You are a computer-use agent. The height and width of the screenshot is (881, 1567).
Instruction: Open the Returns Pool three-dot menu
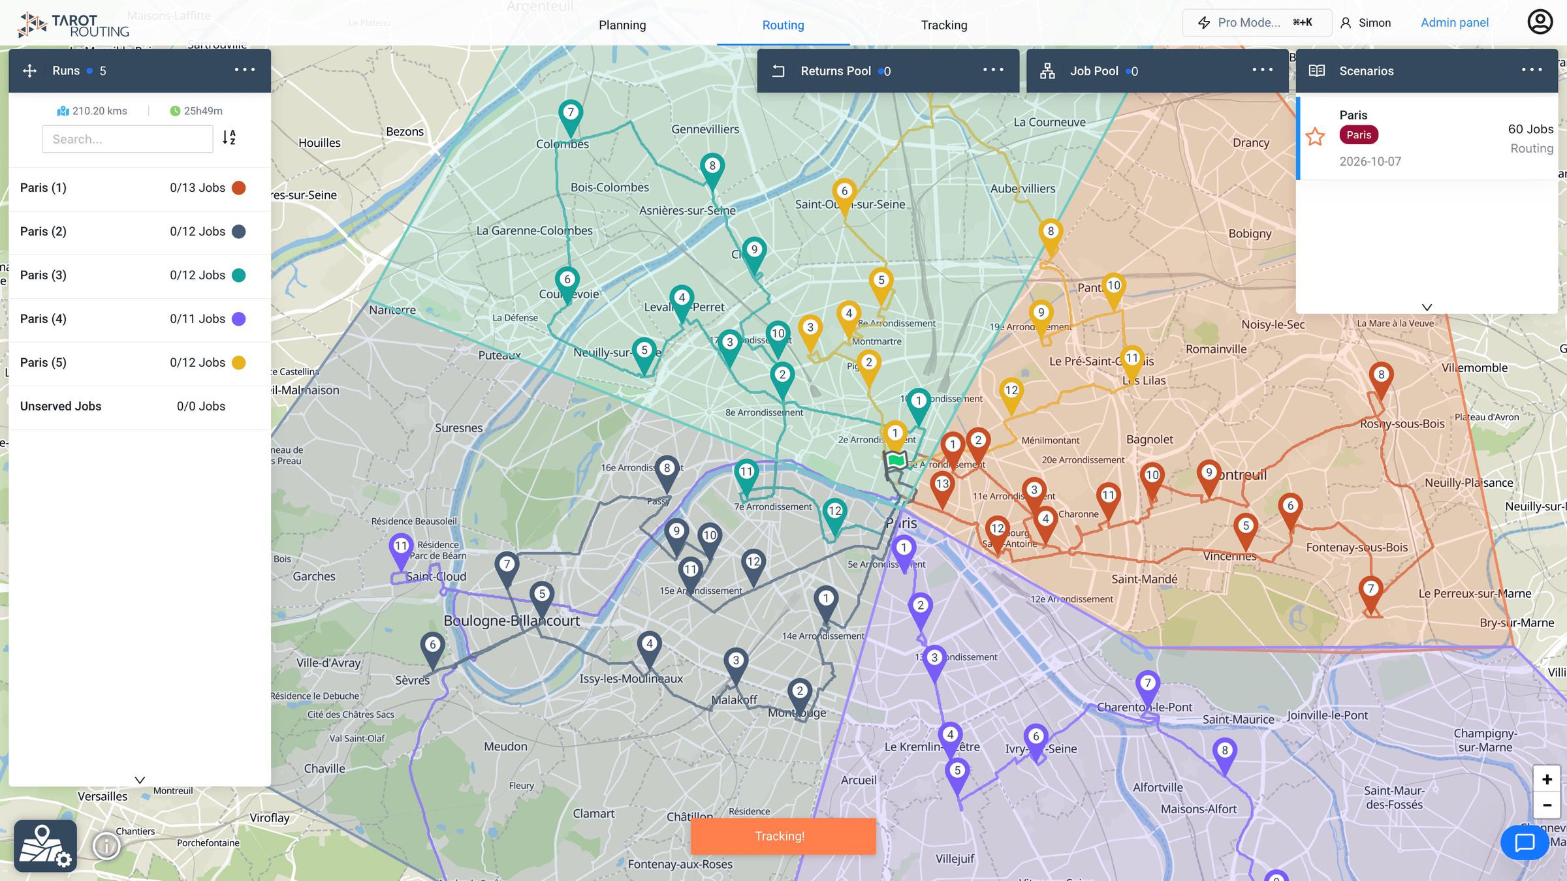[x=993, y=70]
